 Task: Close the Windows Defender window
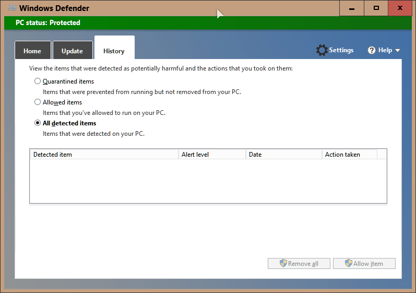click(x=400, y=8)
